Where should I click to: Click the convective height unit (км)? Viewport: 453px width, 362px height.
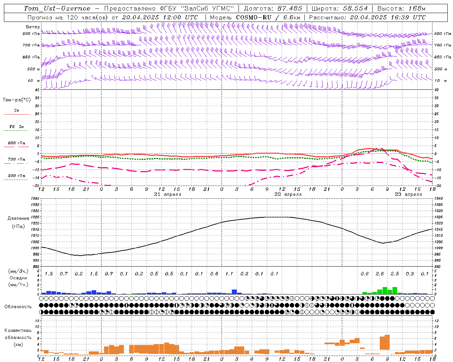18,344
